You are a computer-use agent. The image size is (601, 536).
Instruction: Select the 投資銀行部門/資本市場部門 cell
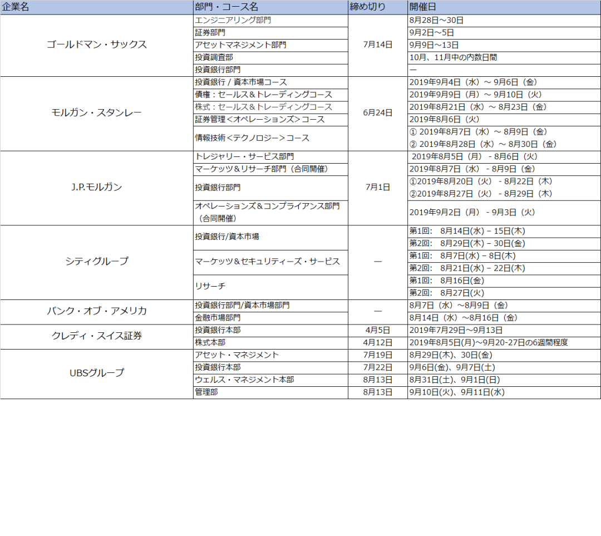270,306
